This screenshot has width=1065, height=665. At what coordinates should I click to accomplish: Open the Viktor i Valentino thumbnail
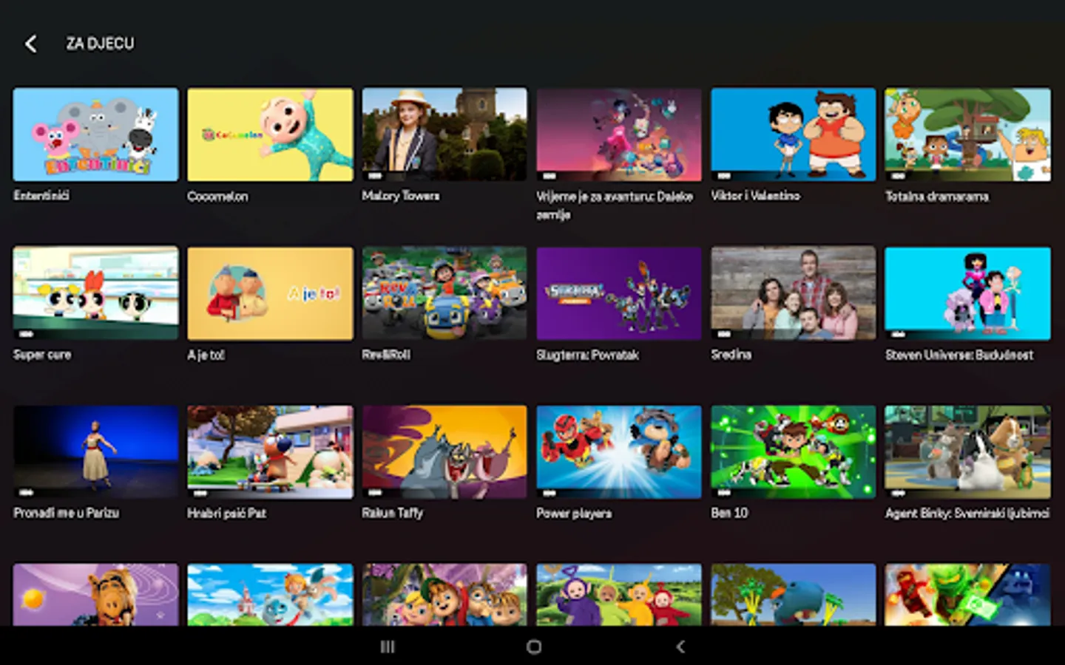coord(794,134)
